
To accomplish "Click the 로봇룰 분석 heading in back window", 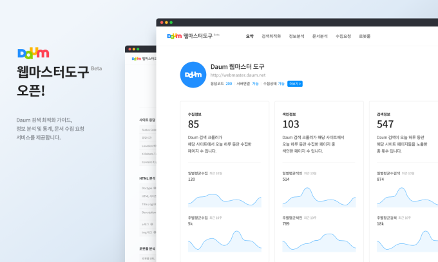I will click(148, 248).
